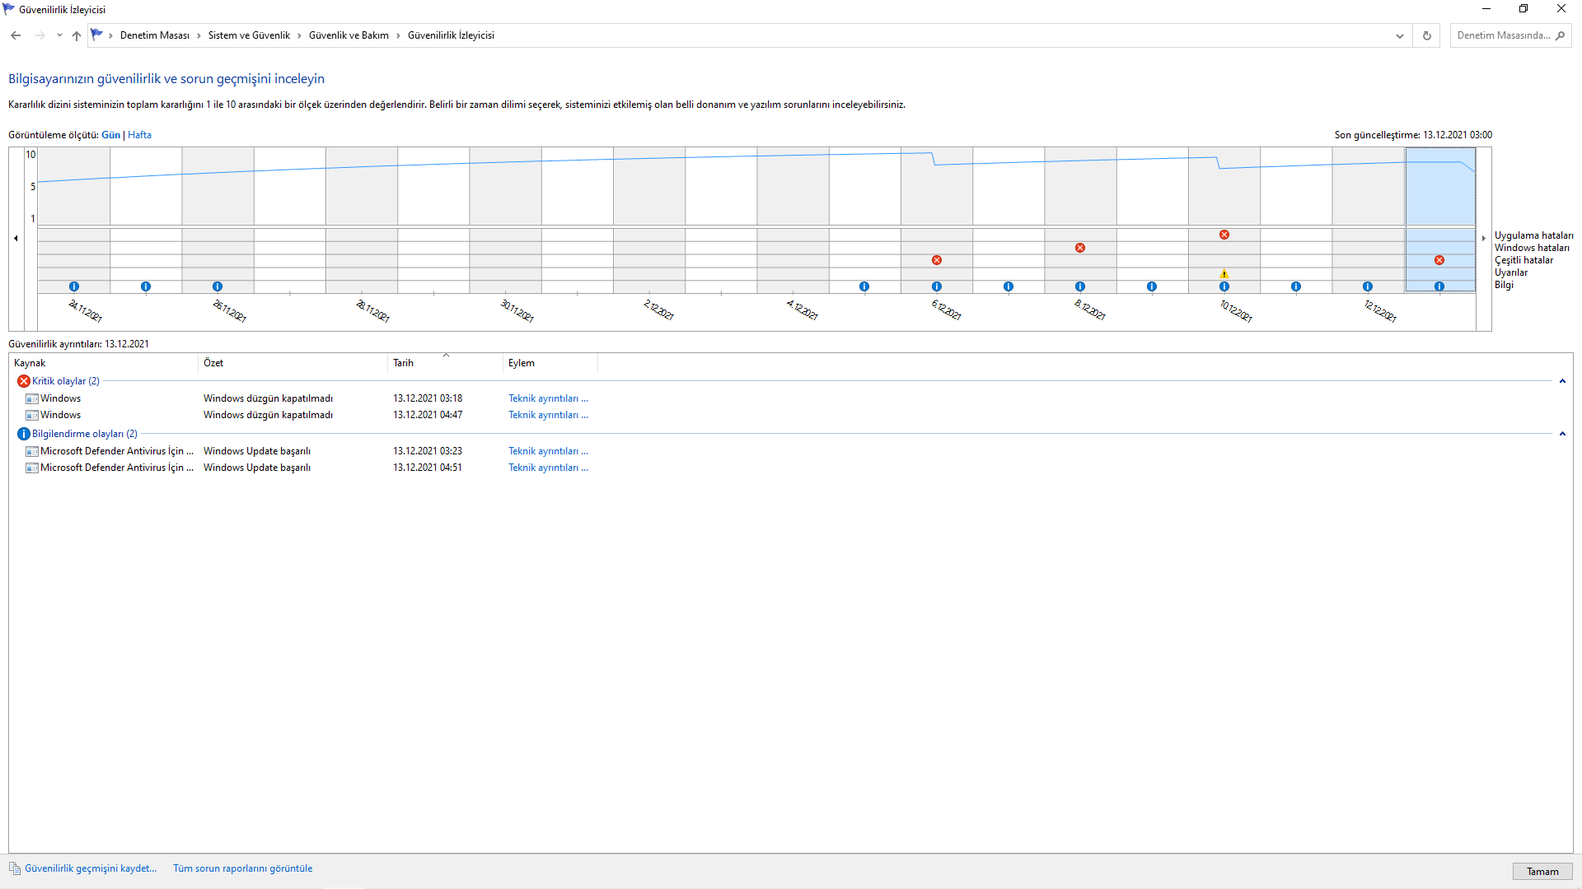
Task: Click the info icon in highlighted 13.12.2021 column
Action: (x=1439, y=286)
